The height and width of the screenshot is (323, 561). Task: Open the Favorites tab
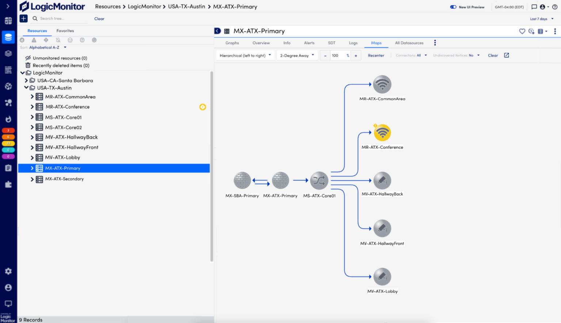(65, 31)
